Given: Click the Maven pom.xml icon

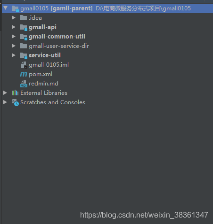Looking at the screenshot, I should pos(24,74).
